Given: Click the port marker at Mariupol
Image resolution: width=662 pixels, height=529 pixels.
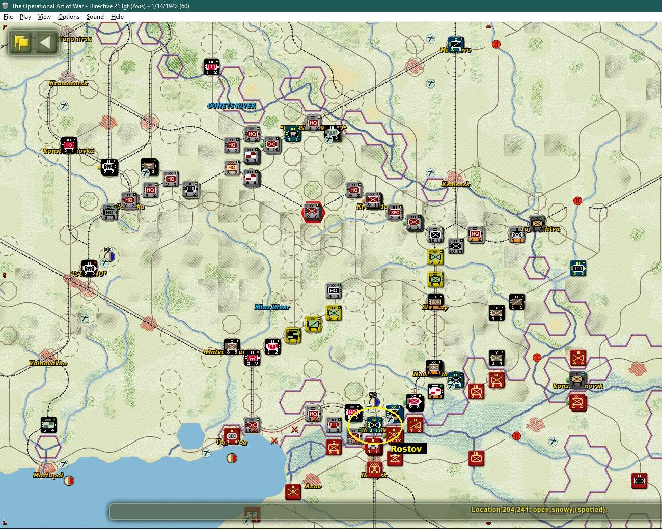Looking at the screenshot, I should pos(69,481).
